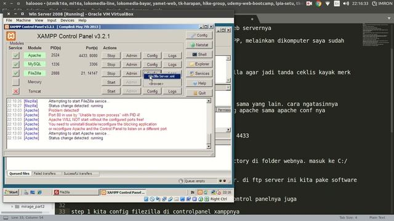Viewport: 394px width, 221px height.
Task: Open Services from the XAMPP side panel
Action: (x=199, y=74)
